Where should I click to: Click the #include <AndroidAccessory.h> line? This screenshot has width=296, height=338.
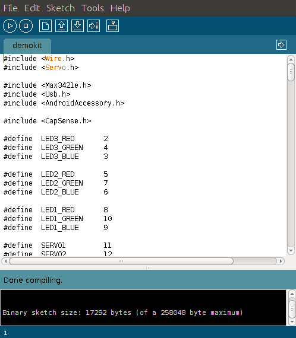click(64, 103)
